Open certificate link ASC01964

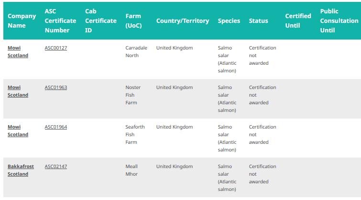[55, 127]
